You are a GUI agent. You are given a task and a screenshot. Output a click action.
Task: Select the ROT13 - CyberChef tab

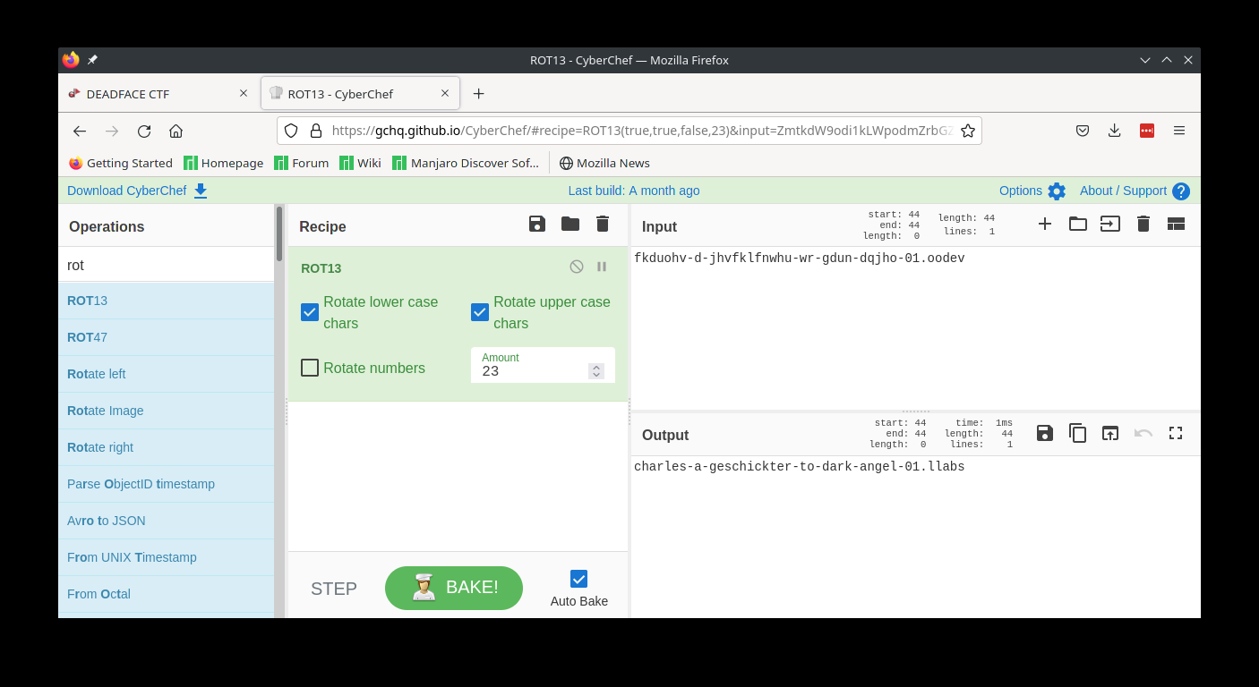pyautogui.click(x=360, y=93)
